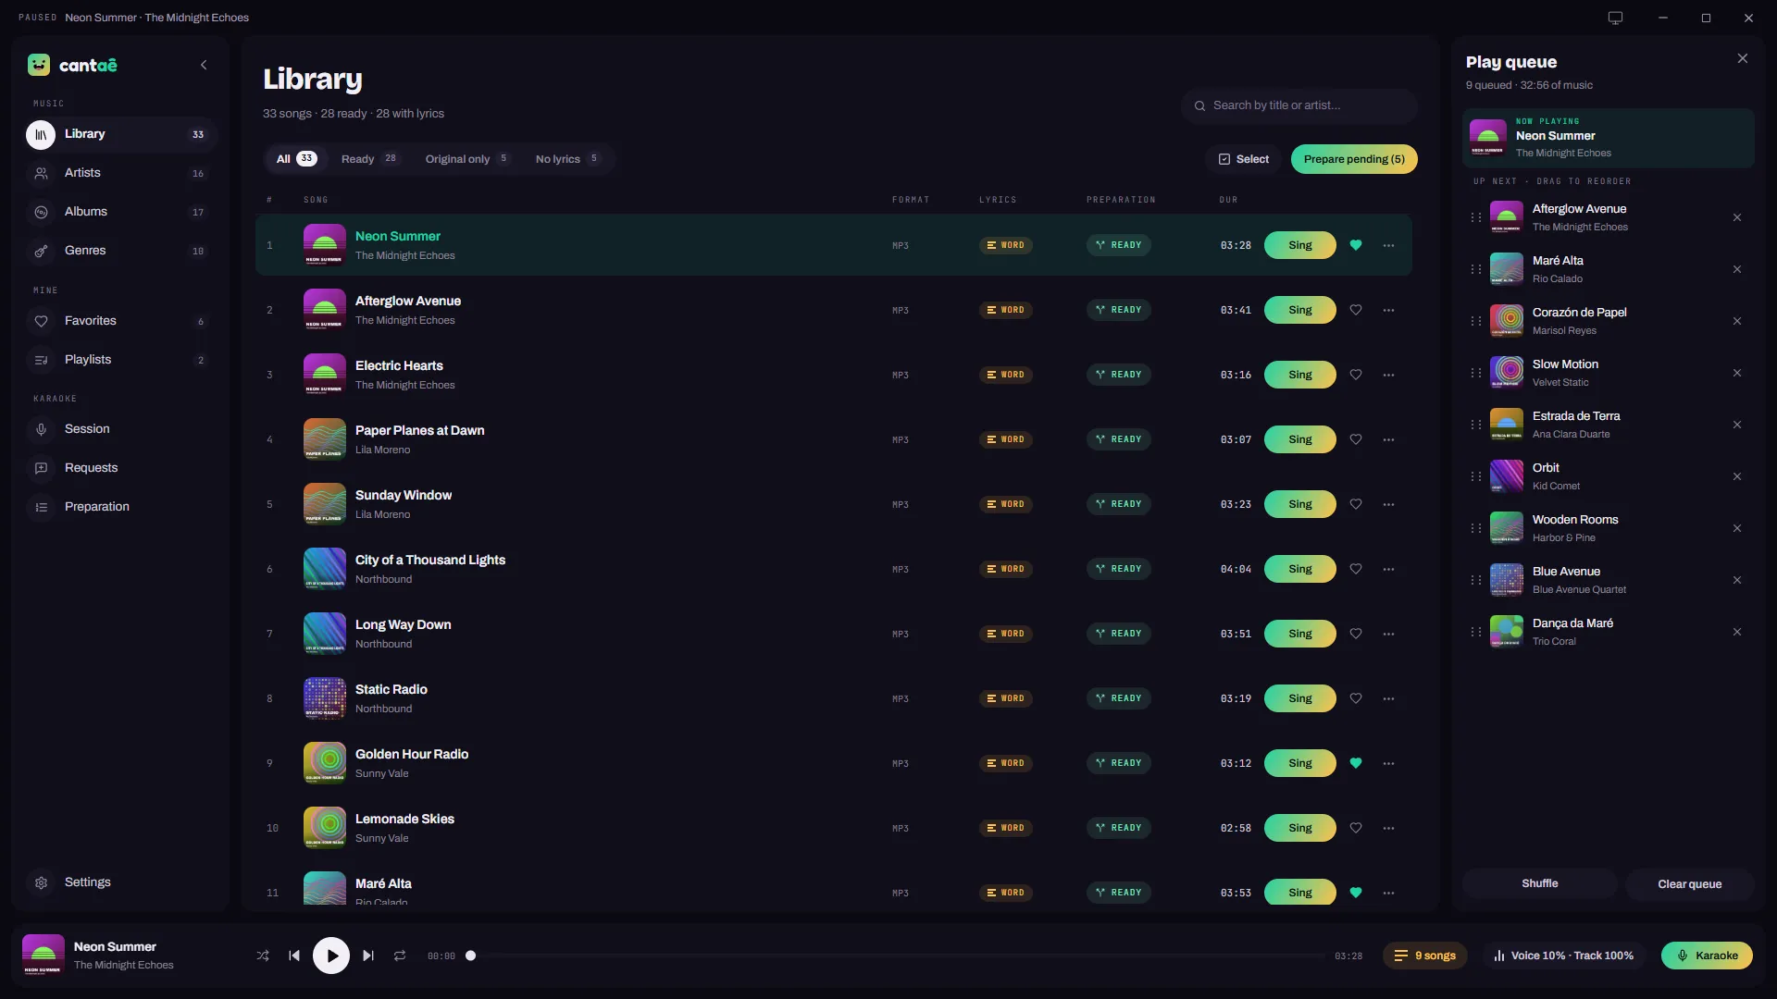Click the playback progress slider handle
1777x999 pixels.
pos(470,956)
